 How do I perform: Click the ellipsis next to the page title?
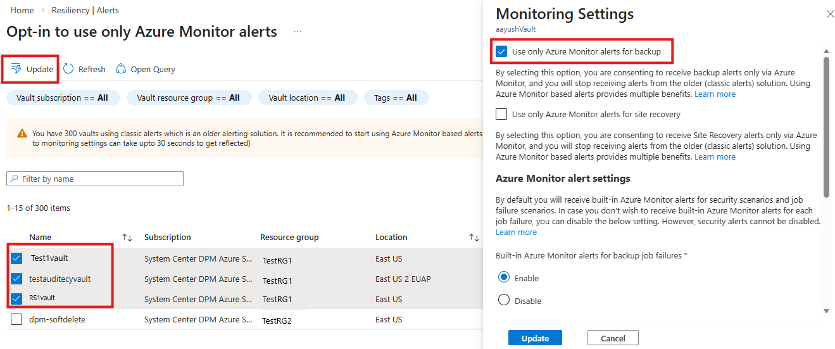click(298, 32)
